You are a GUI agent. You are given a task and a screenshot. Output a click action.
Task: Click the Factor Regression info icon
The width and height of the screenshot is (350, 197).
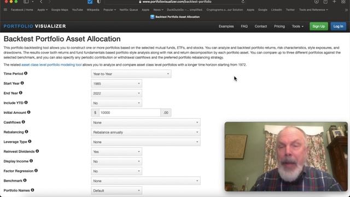36,171
